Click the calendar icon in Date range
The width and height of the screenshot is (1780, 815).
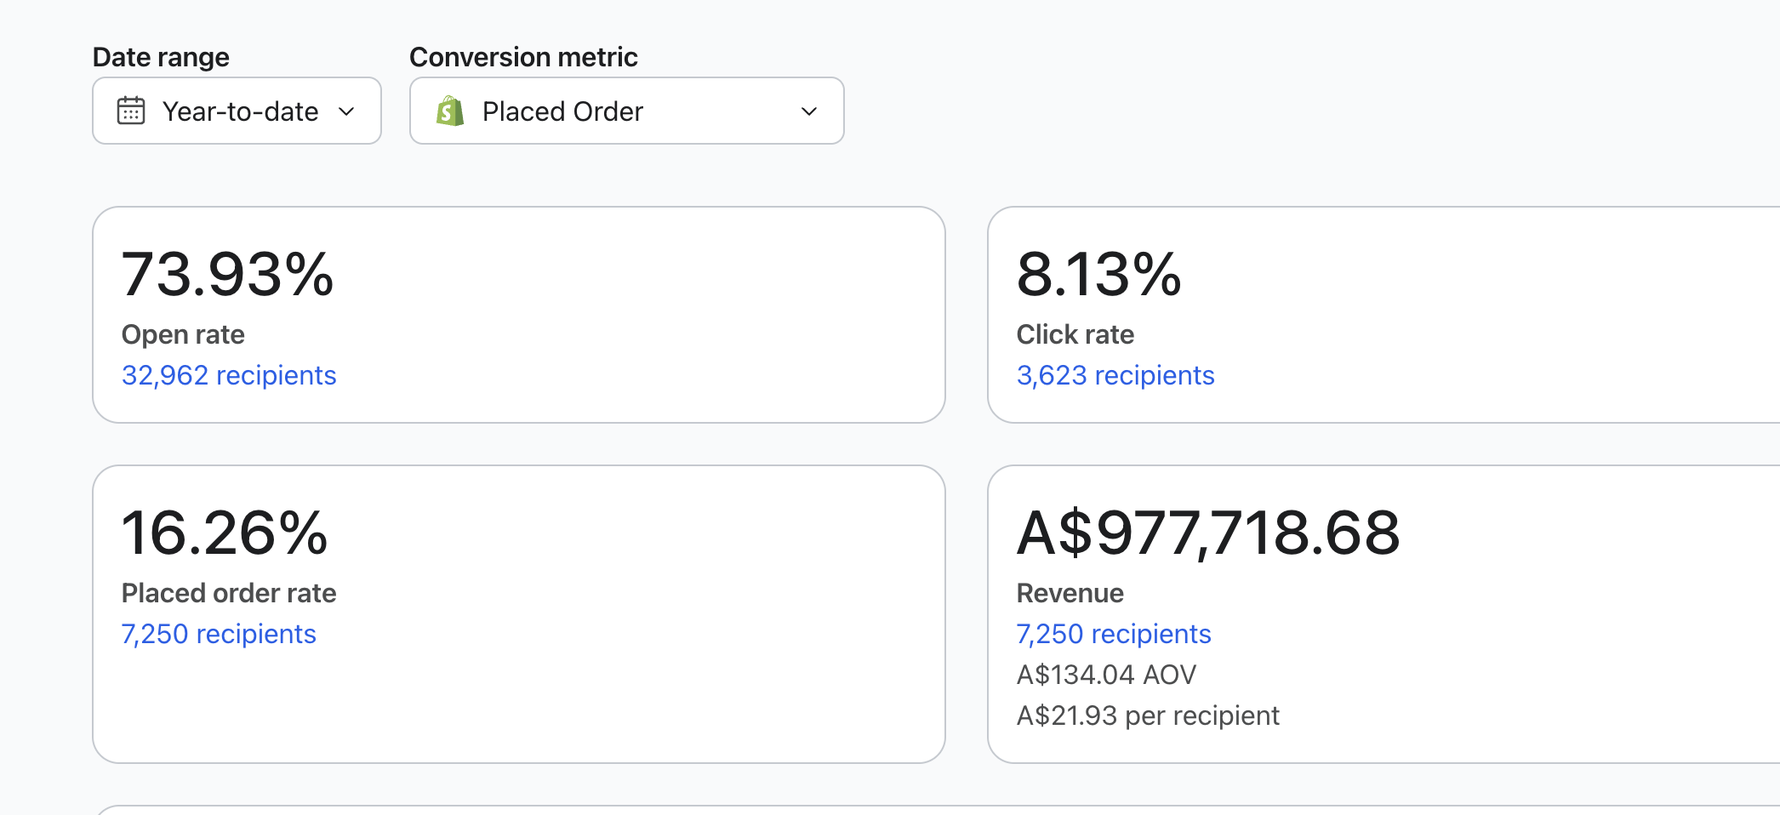[131, 111]
